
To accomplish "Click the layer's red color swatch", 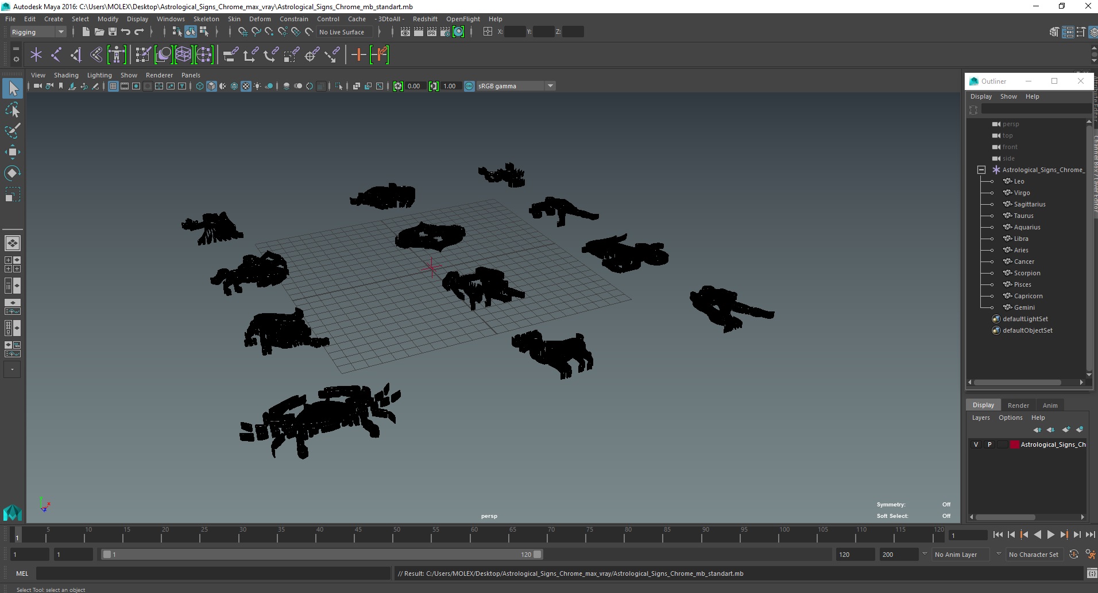I will 1015,444.
